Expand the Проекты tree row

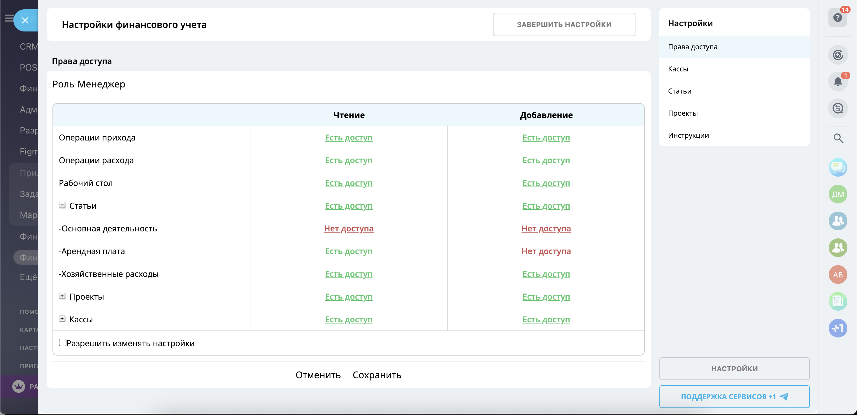pyautogui.click(x=62, y=296)
